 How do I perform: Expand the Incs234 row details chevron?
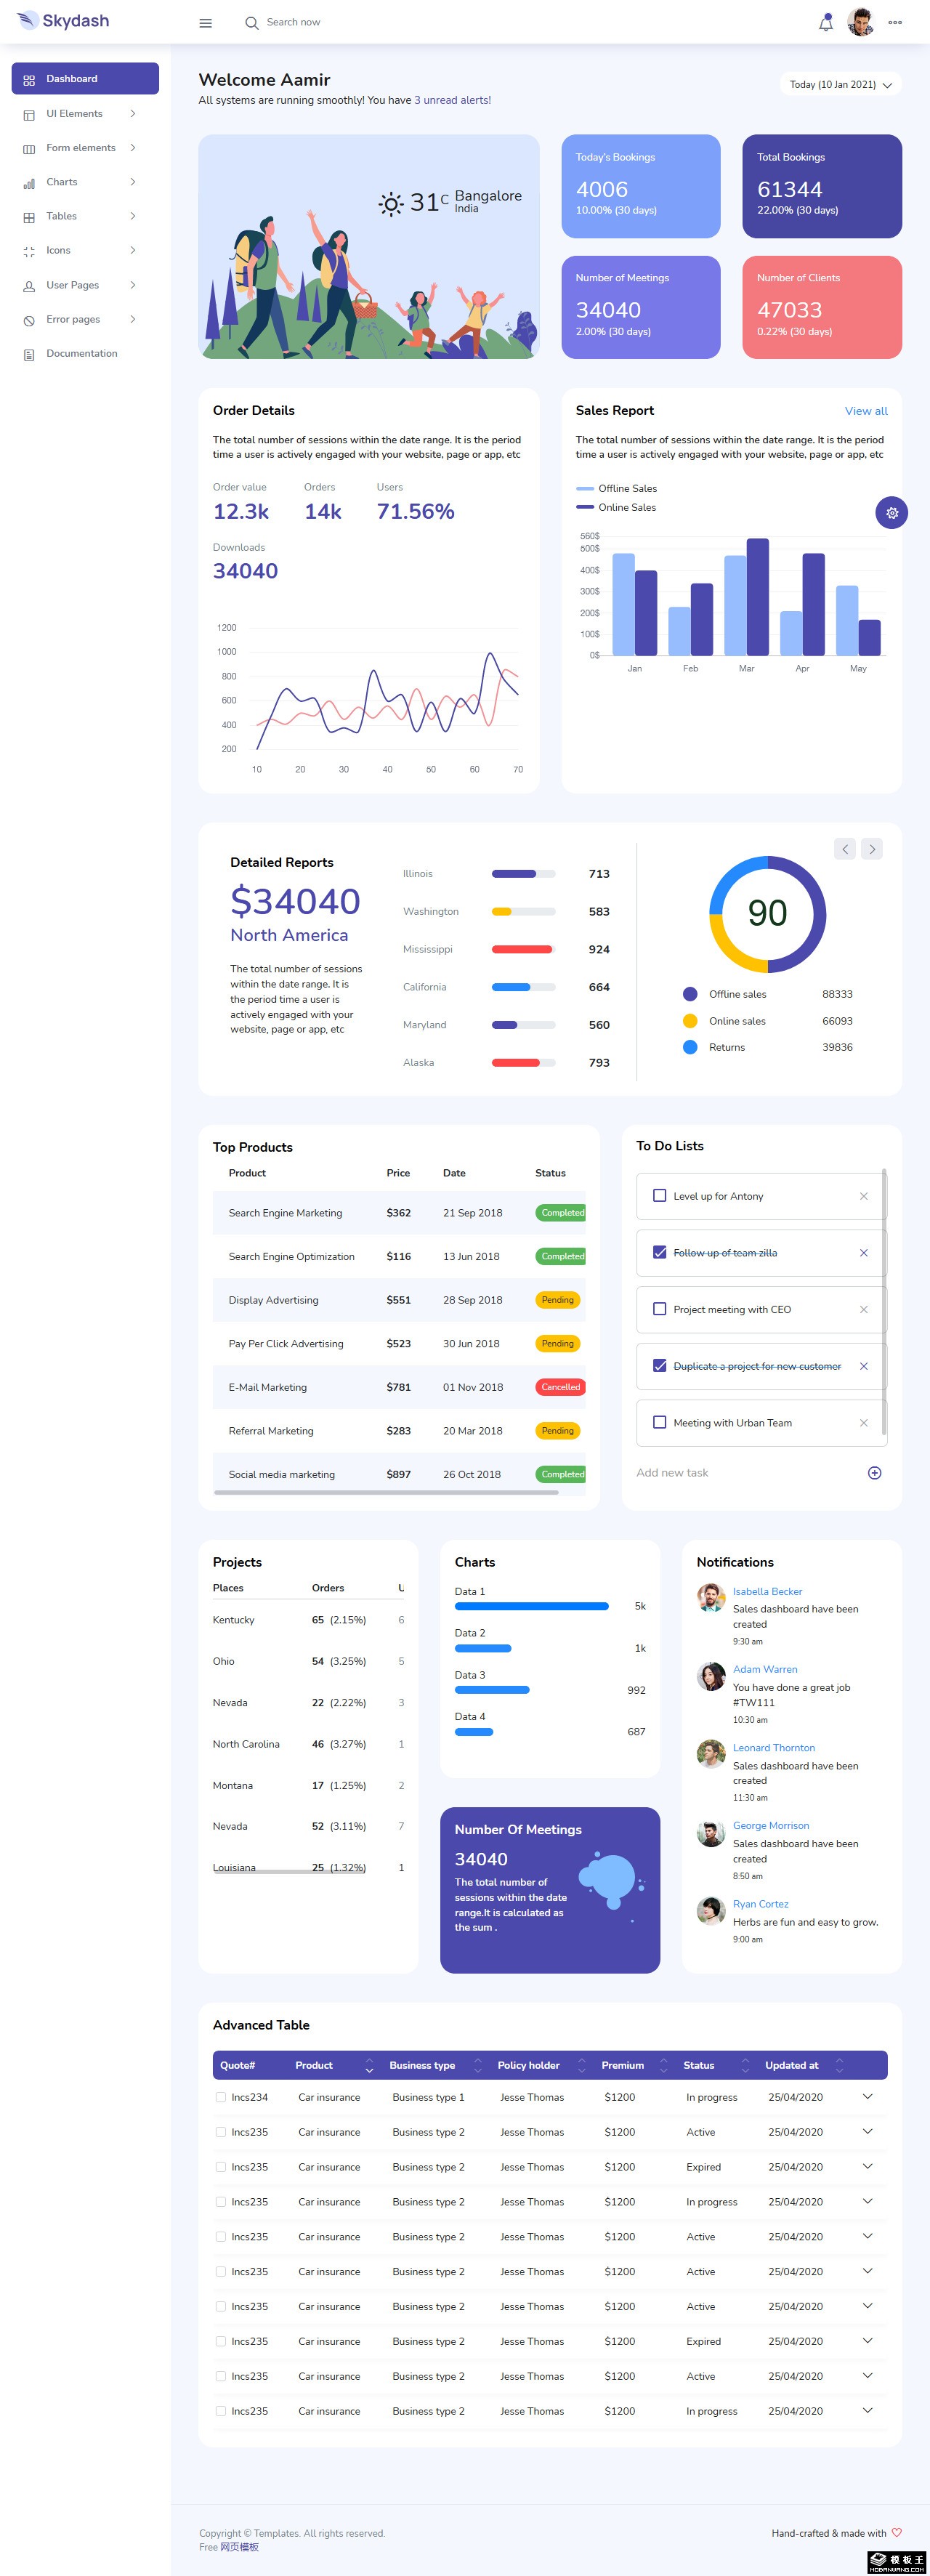pos(867,2097)
